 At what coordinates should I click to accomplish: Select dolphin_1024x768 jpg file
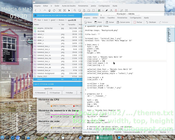[58, 28]
